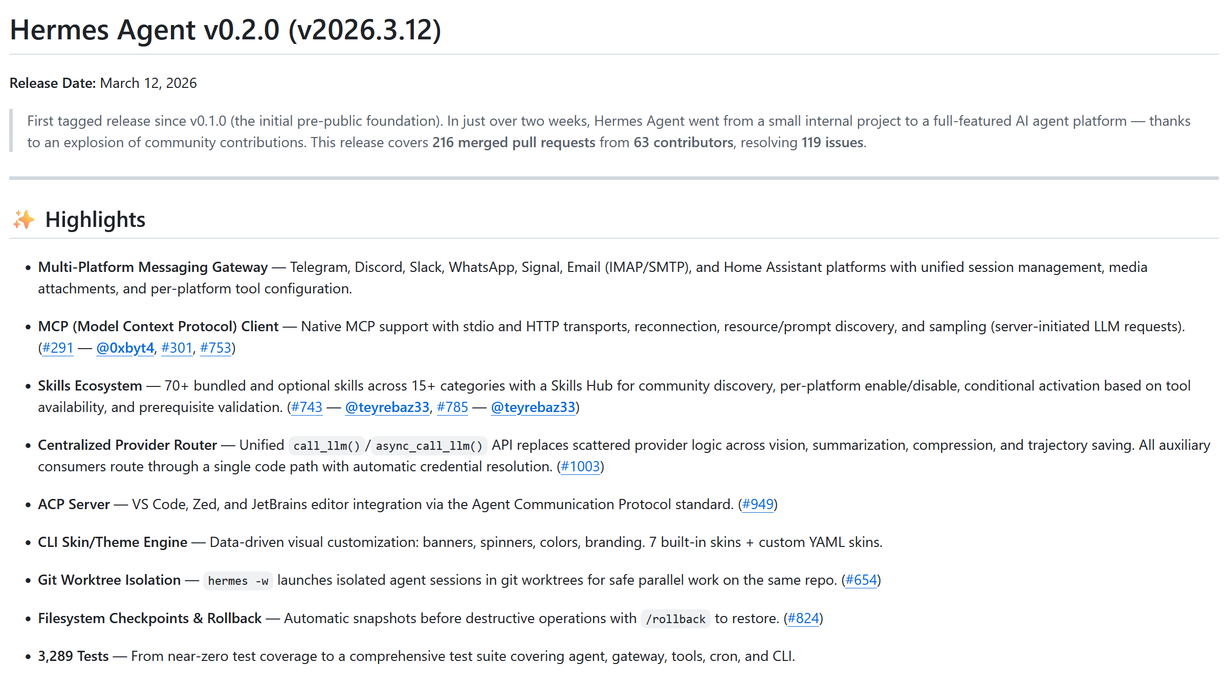Open Git Worktree Isolation link #654

(x=861, y=580)
